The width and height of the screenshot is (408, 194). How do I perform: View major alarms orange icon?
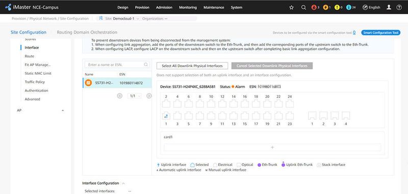(325, 8)
